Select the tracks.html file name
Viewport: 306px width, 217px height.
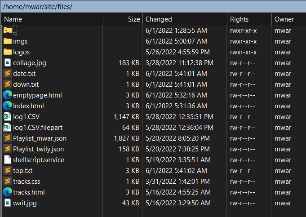coord(29,192)
